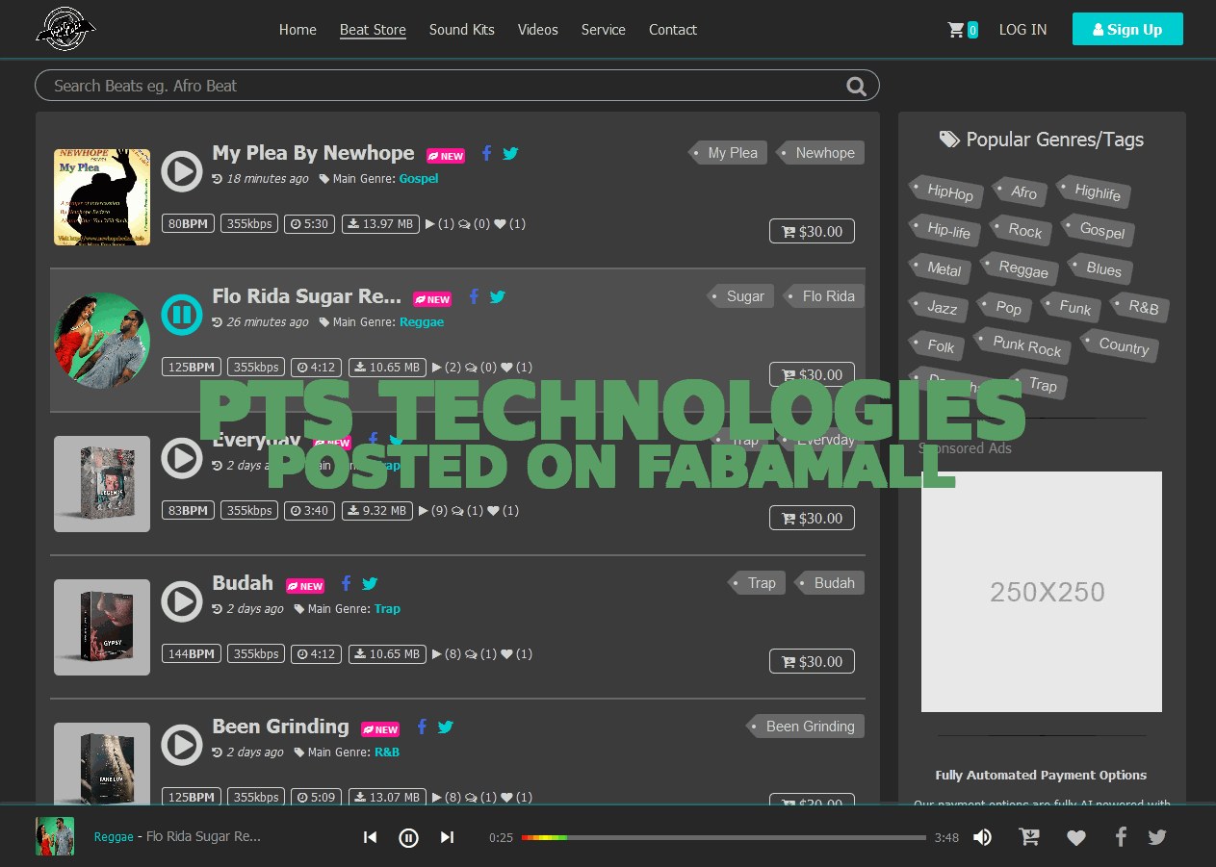Open the Reggae genre link on Flo Rida Sugar

[x=422, y=321]
